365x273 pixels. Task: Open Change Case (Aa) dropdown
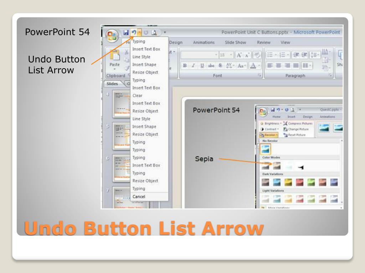point(242,65)
